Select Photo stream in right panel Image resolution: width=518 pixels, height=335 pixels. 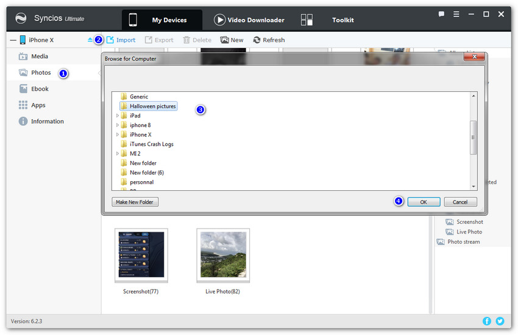(458, 242)
